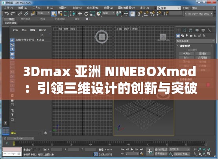Activate the Select and Link chain icon
The height and width of the screenshot is (159, 218).
(x=20, y=13)
